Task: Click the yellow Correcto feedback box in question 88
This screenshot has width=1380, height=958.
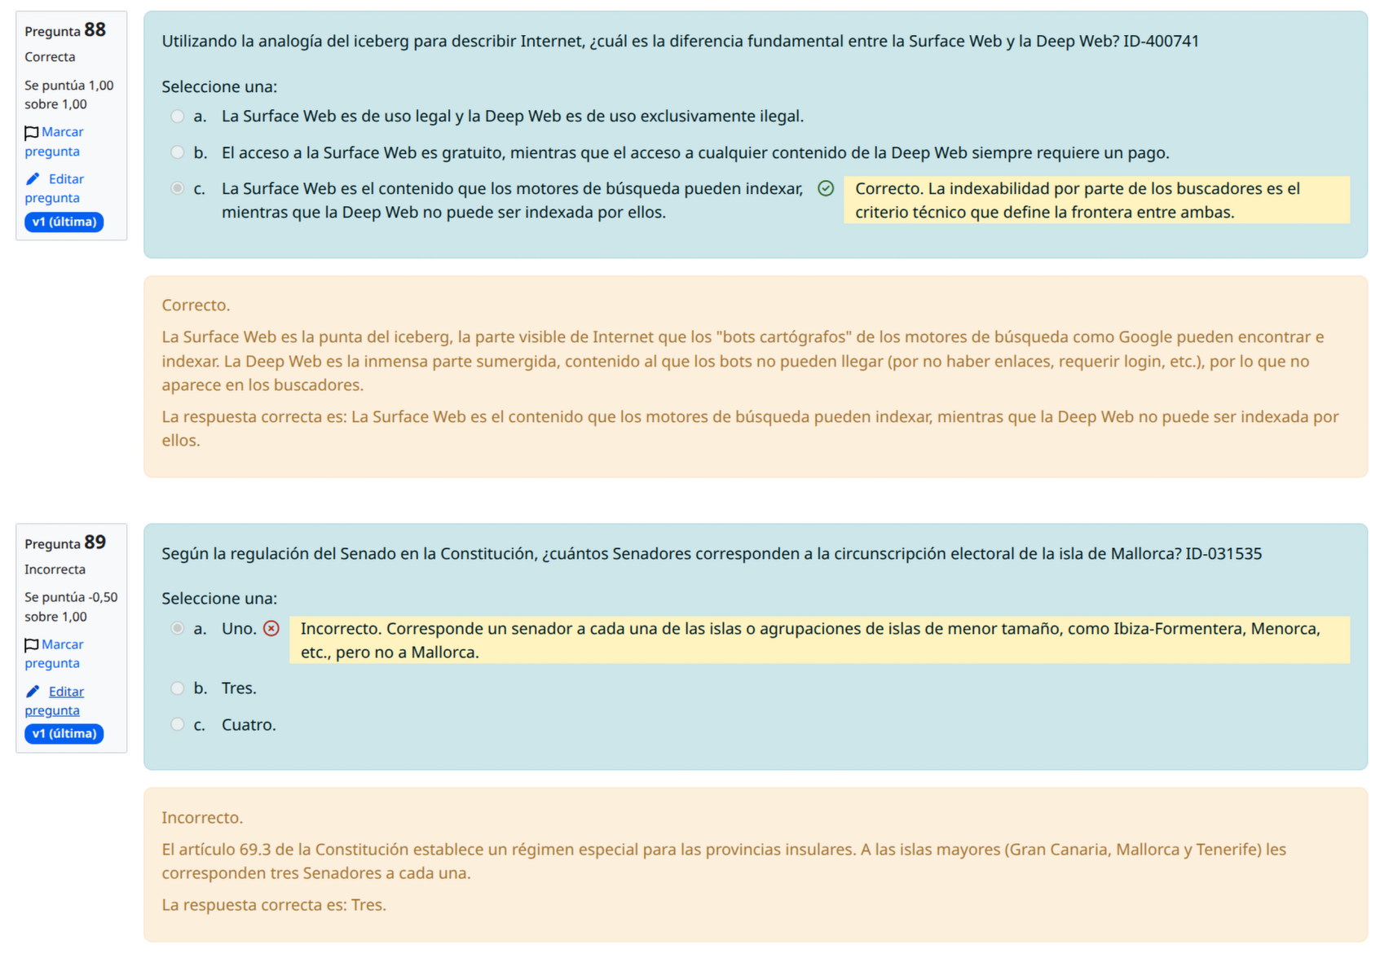Action: point(1096,200)
